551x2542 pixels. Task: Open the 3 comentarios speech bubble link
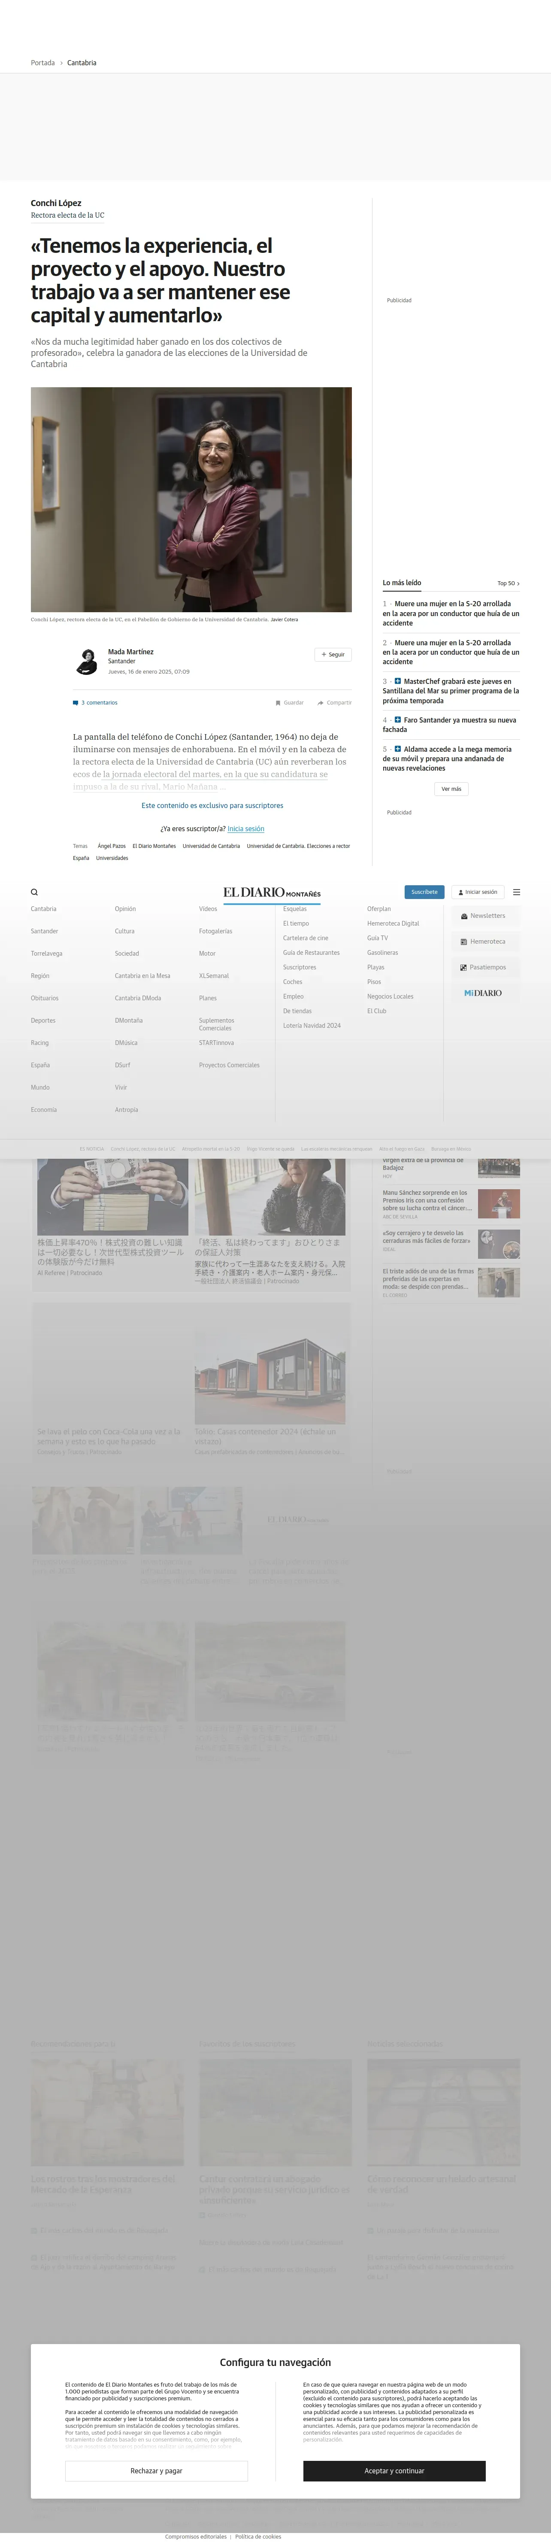[95, 703]
